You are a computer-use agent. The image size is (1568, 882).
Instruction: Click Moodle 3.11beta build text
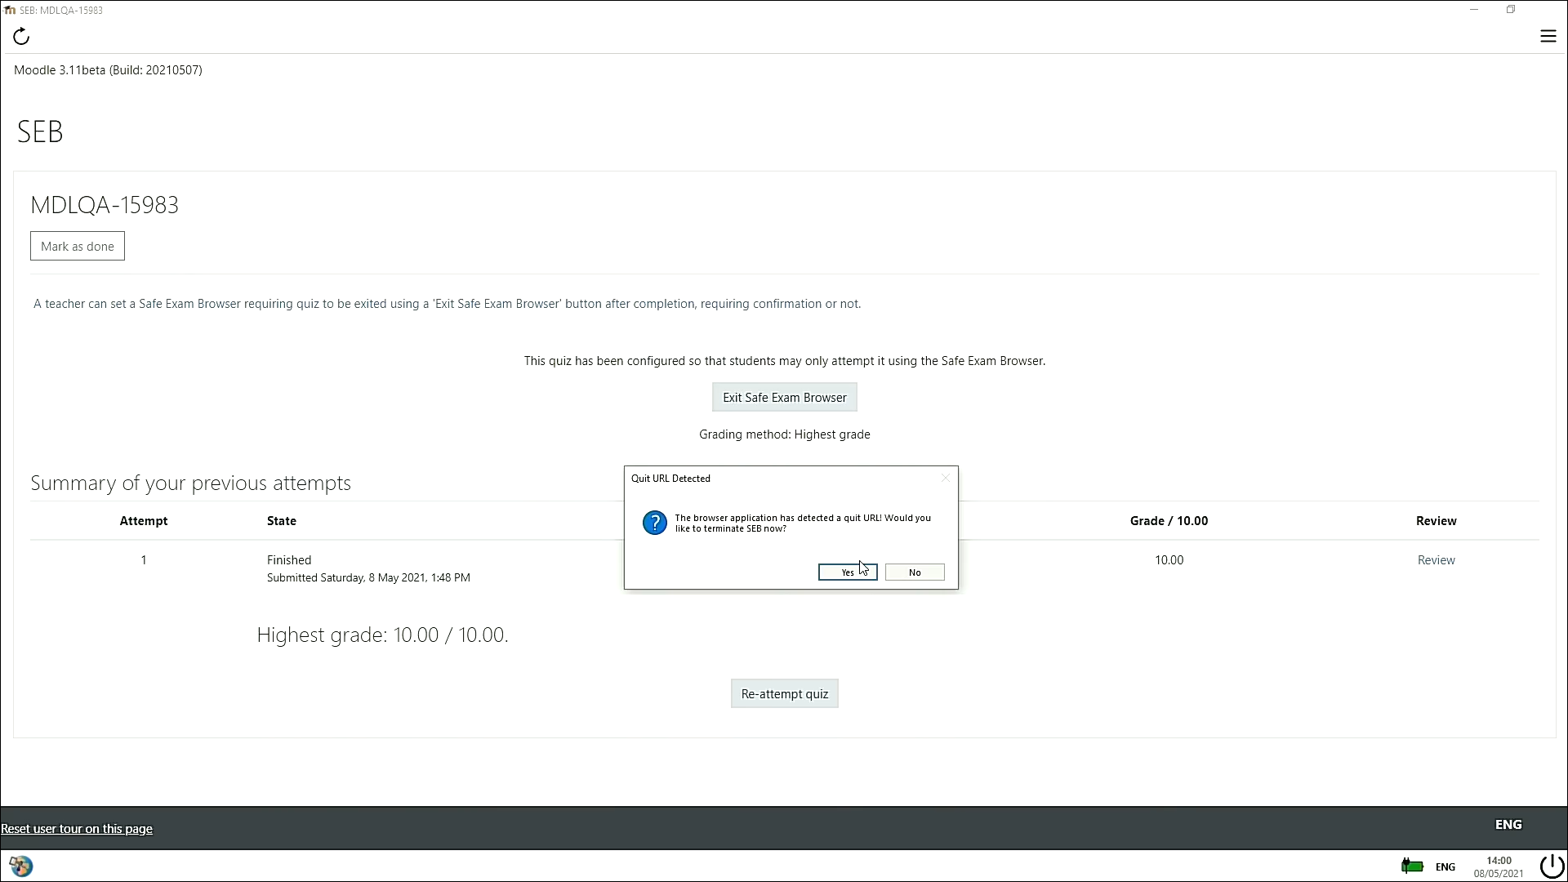point(108,70)
